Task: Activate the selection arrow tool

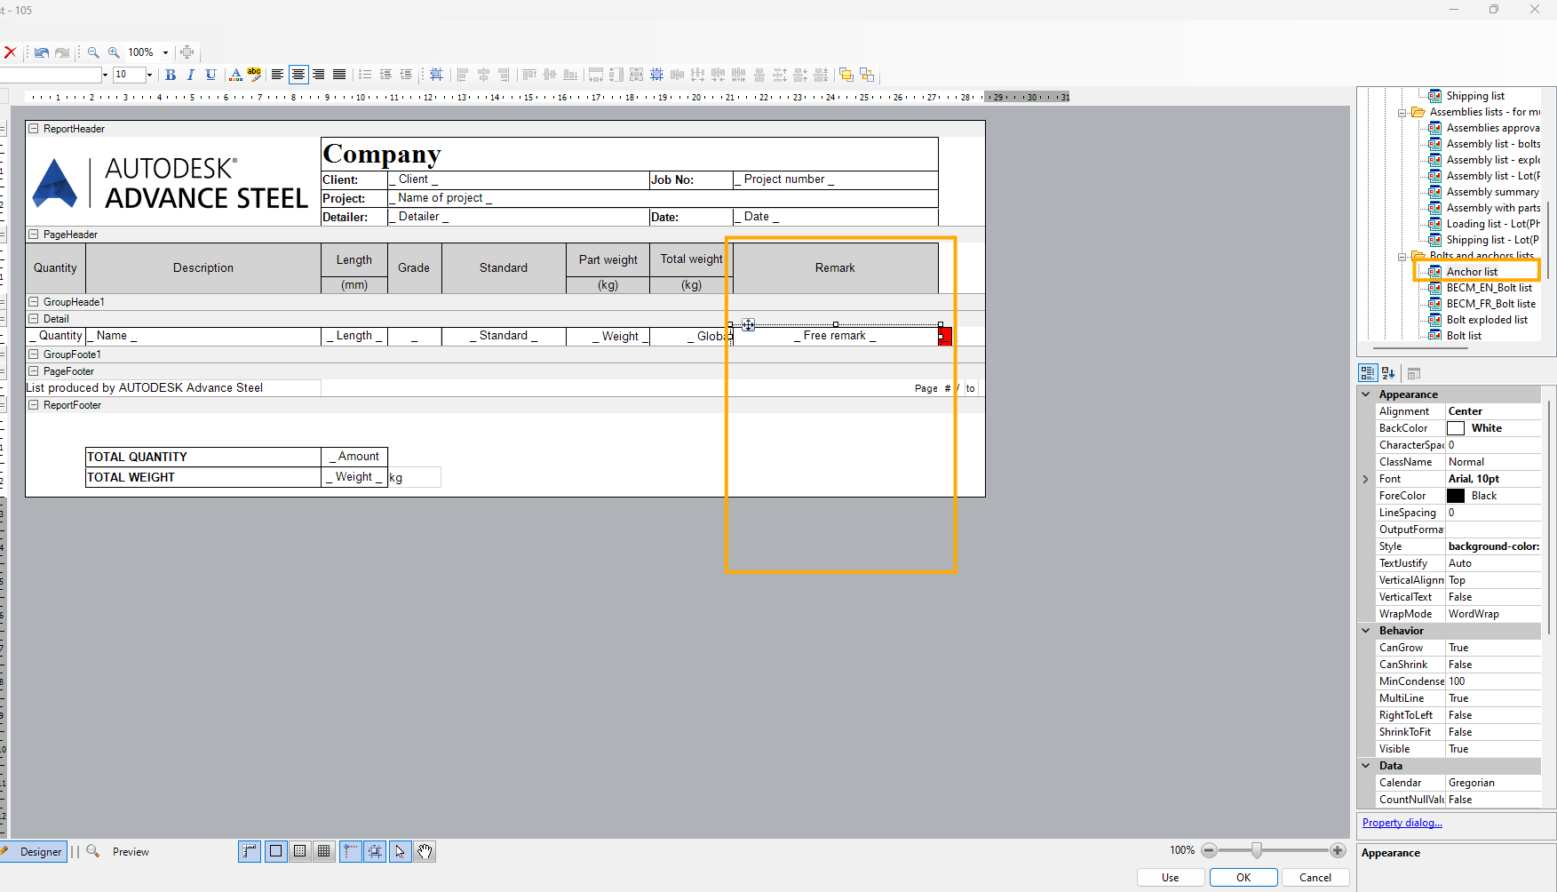Action: click(401, 851)
